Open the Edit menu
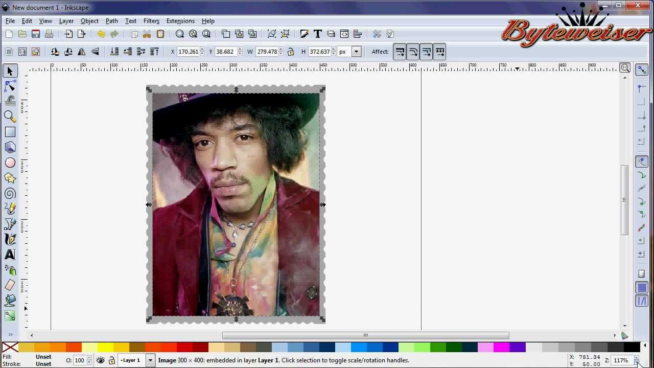 point(27,21)
